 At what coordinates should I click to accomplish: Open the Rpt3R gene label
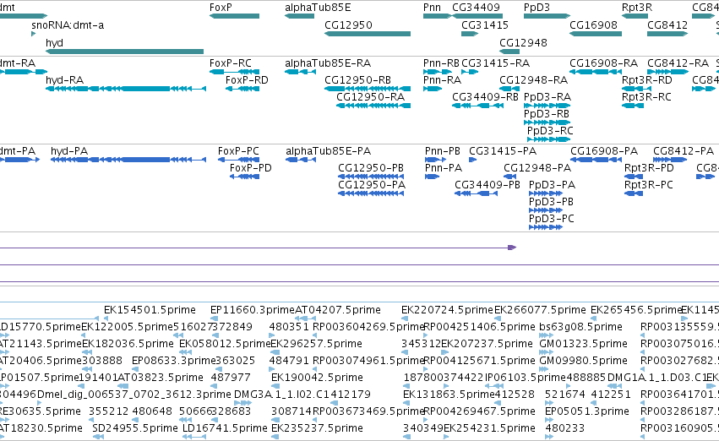coord(637,8)
